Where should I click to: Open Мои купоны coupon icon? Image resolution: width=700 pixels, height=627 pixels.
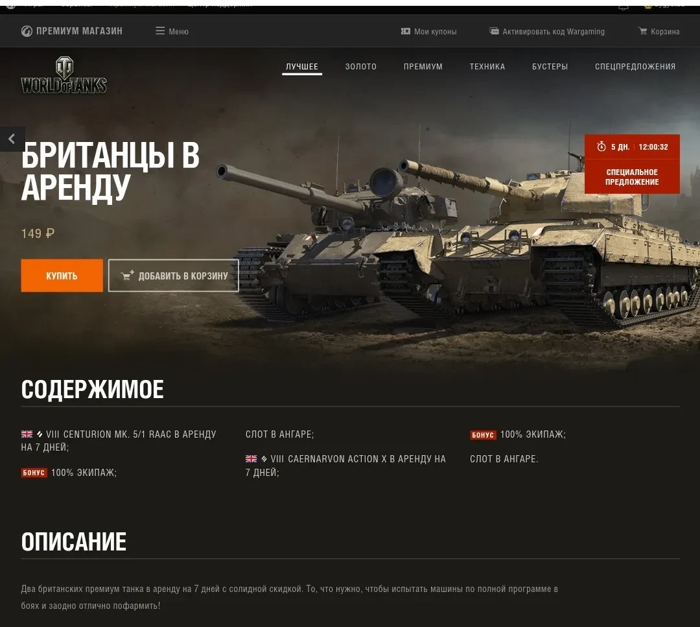click(x=405, y=31)
